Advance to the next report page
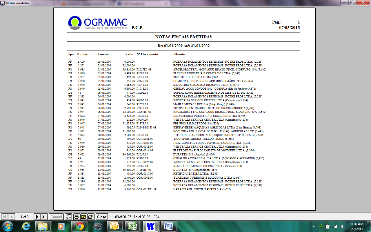Screen dimensions: 371x232 [x=37, y=217]
